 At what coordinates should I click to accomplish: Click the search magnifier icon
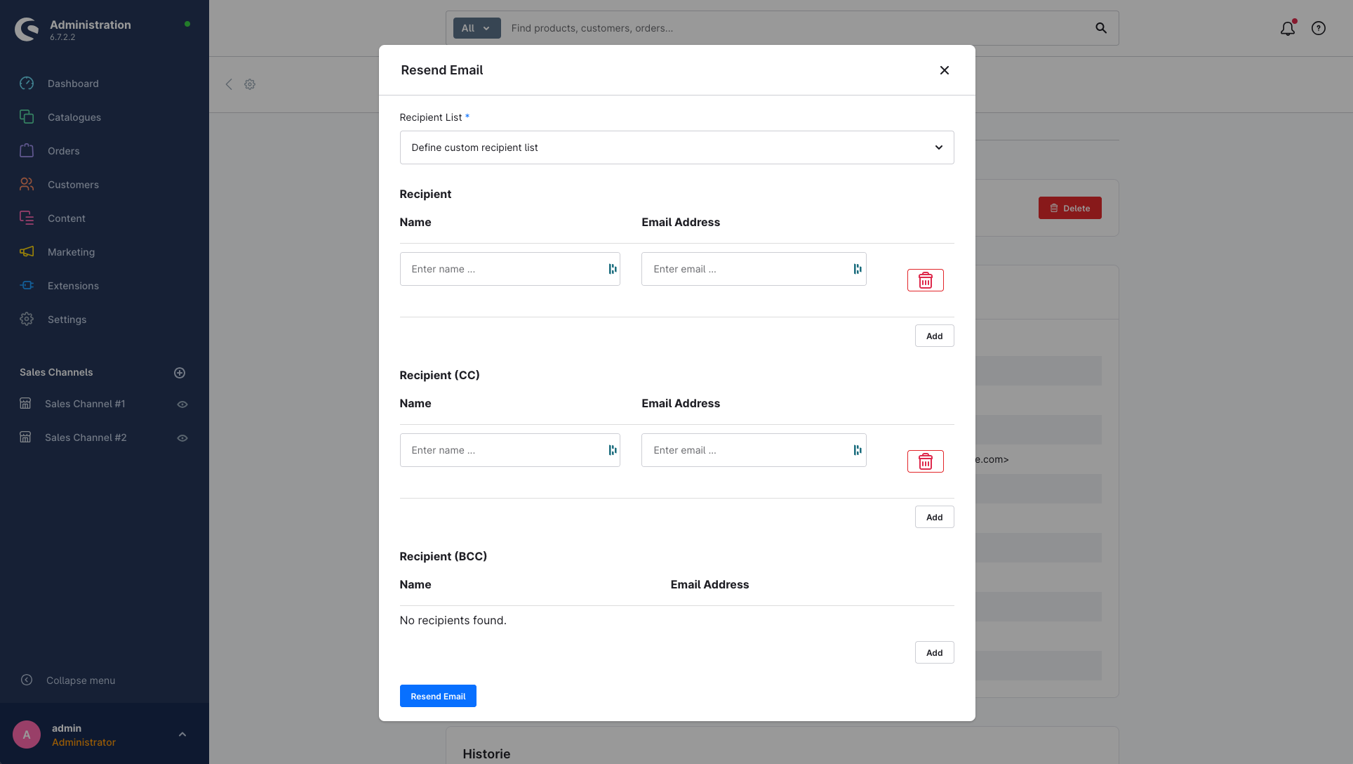click(1101, 28)
